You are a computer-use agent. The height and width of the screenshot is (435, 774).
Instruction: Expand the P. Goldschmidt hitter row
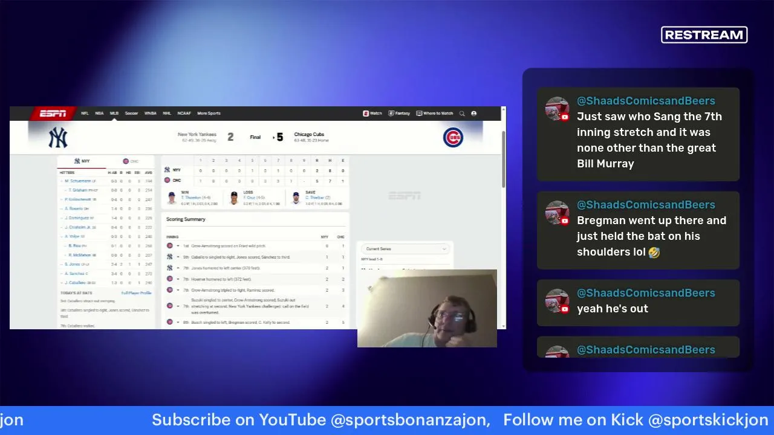pyautogui.click(x=62, y=199)
